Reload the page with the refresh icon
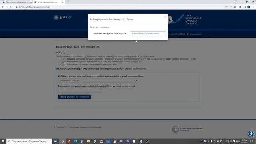The height and width of the screenshot is (144, 256). pyautogui.click(x=12, y=7)
